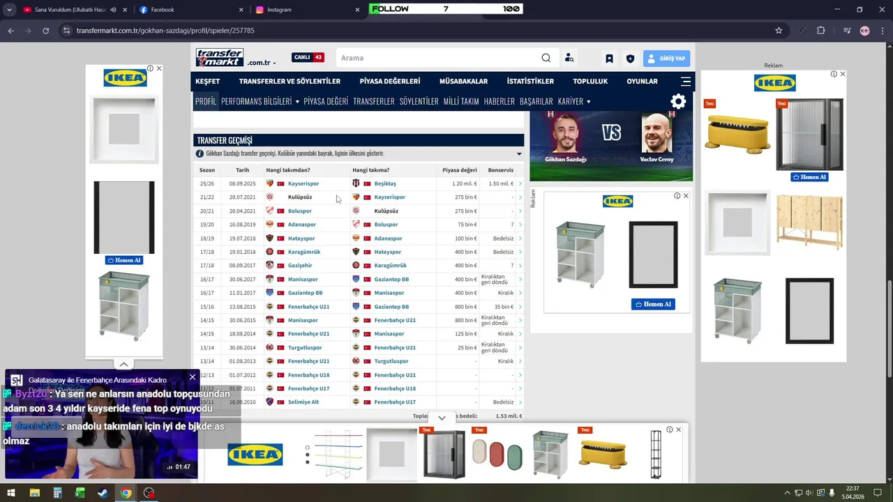Open the .com.tr domain dropdown

pos(261,63)
